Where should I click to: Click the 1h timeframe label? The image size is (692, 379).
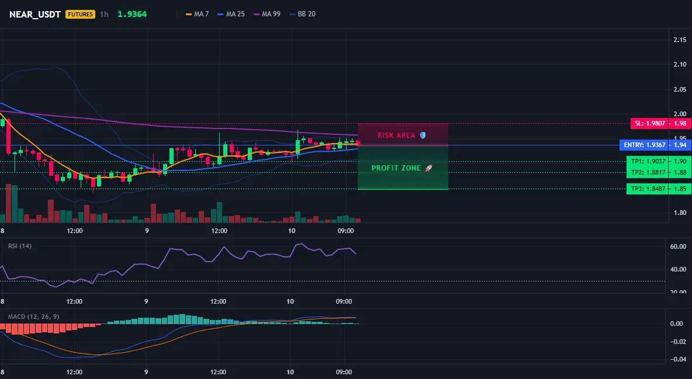click(104, 14)
